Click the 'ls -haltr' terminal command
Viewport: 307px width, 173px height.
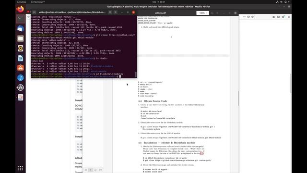click(102, 59)
